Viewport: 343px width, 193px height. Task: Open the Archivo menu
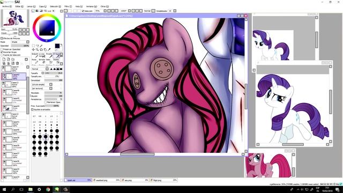(x=7, y=6)
